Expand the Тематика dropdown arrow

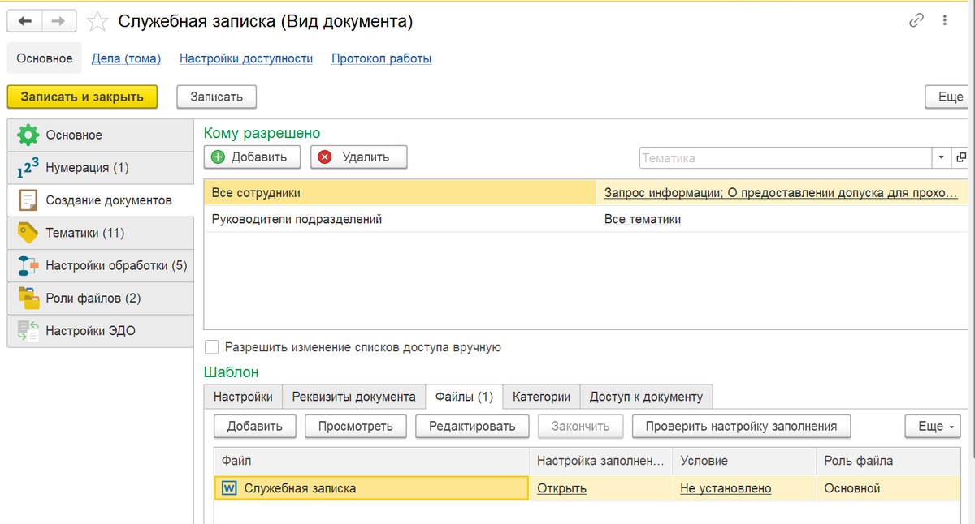click(x=942, y=157)
